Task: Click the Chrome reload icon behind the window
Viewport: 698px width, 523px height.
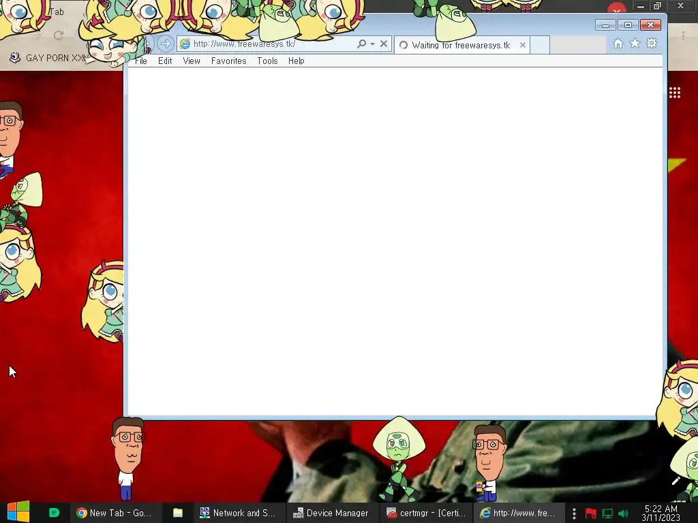Action: (x=59, y=35)
